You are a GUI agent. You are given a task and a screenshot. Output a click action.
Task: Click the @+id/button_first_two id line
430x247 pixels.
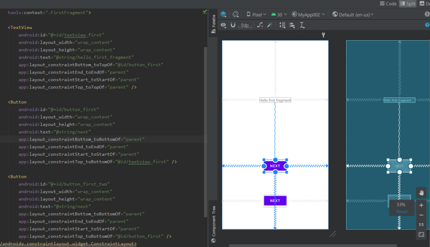coord(64,184)
